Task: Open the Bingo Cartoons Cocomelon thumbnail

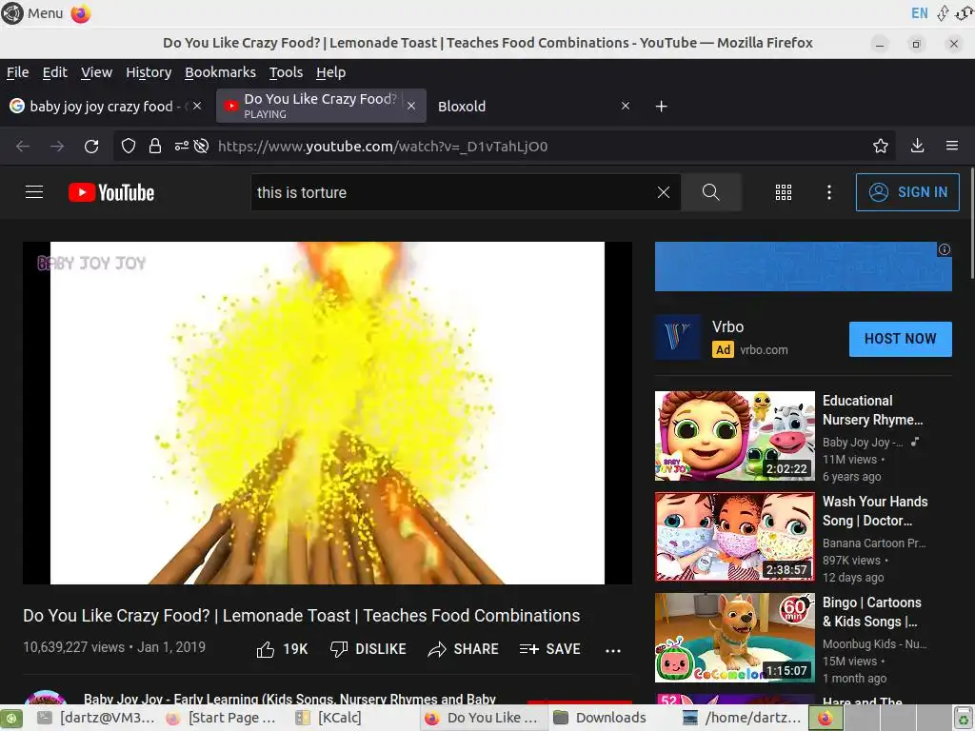Action: (x=734, y=637)
